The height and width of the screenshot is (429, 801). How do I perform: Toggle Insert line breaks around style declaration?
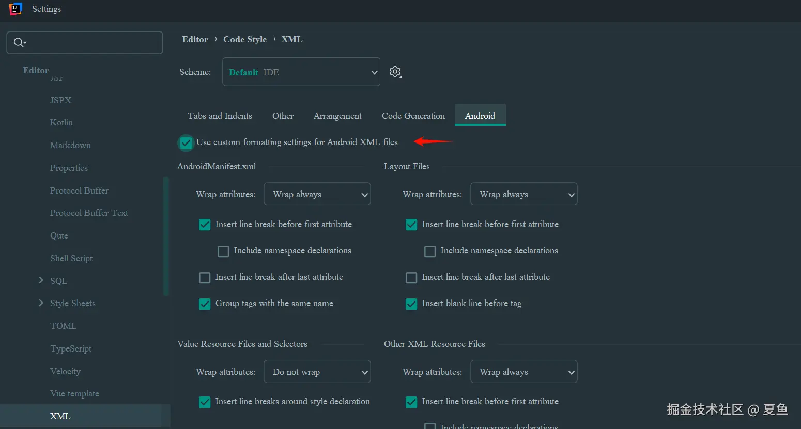pos(205,402)
